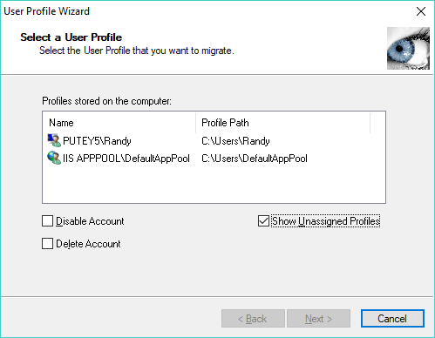This screenshot has height=338, width=435.
Task: Click the IIS APPPOOL globe user icon
Action: 54,158
